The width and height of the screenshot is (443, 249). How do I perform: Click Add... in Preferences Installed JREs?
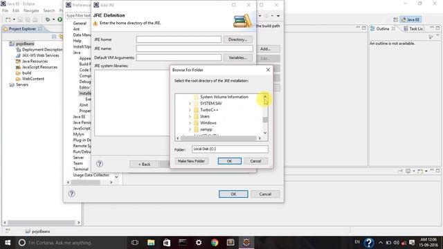[265, 49]
